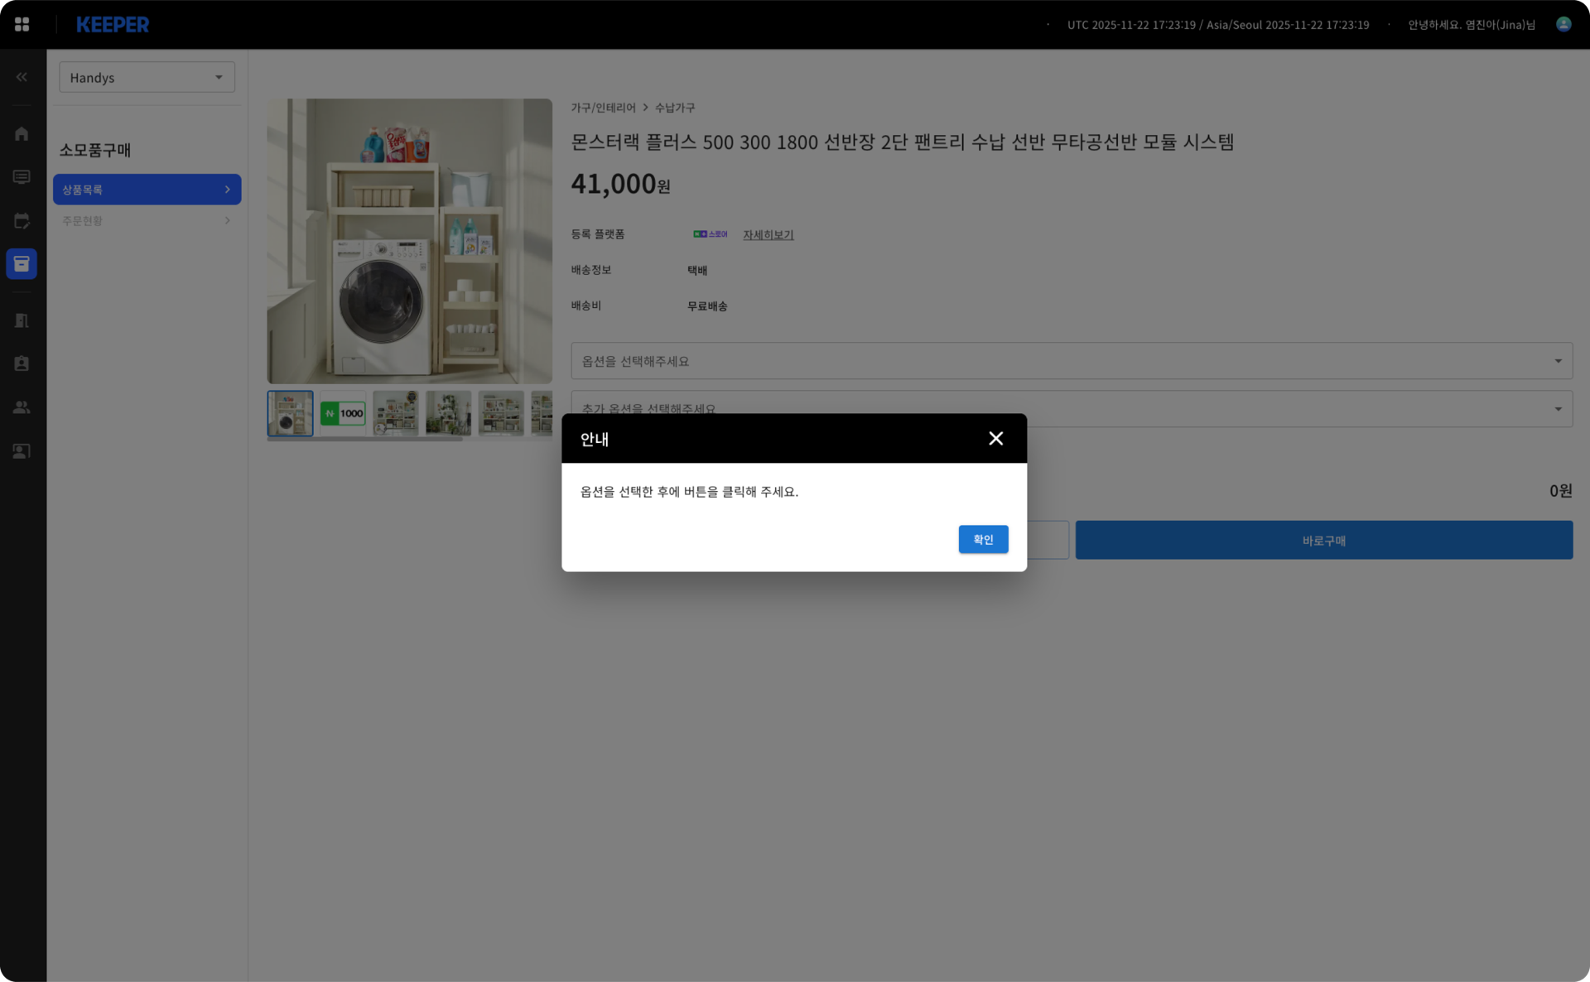Click the 바로구매 button
The height and width of the screenshot is (982, 1590).
coord(1323,541)
